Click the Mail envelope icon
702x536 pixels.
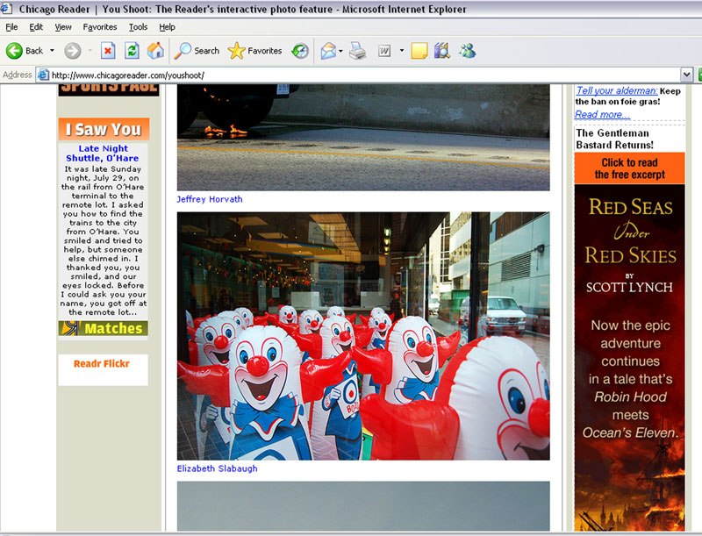(x=328, y=51)
